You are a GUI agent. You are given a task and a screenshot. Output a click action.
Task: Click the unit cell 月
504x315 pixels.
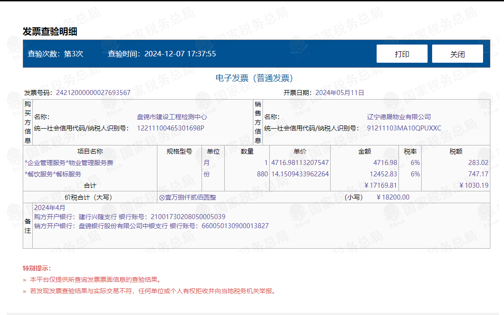[x=207, y=163]
